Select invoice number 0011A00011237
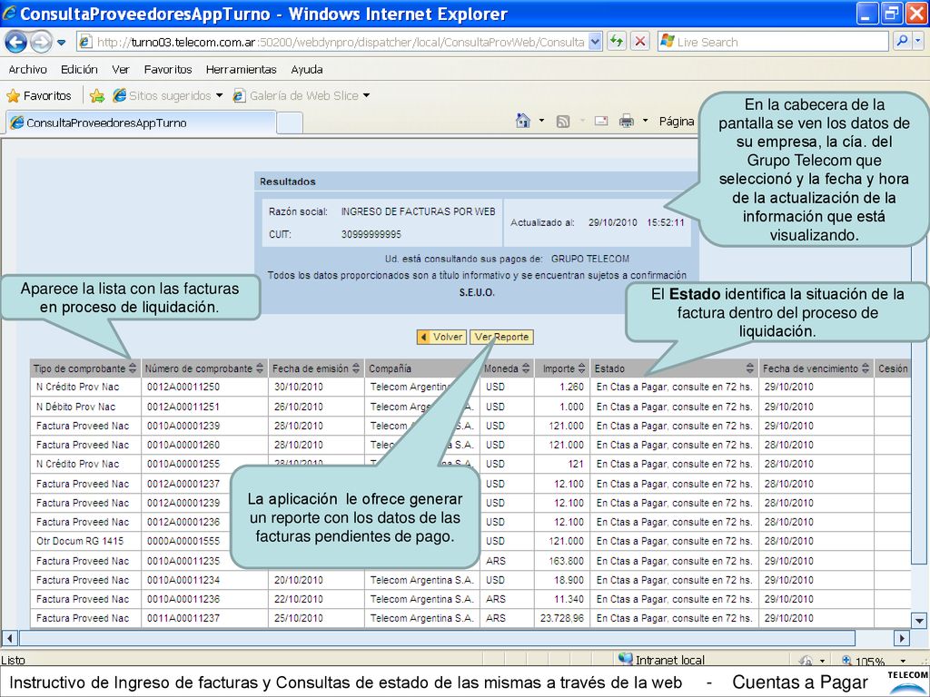930x697 pixels. click(183, 618)
